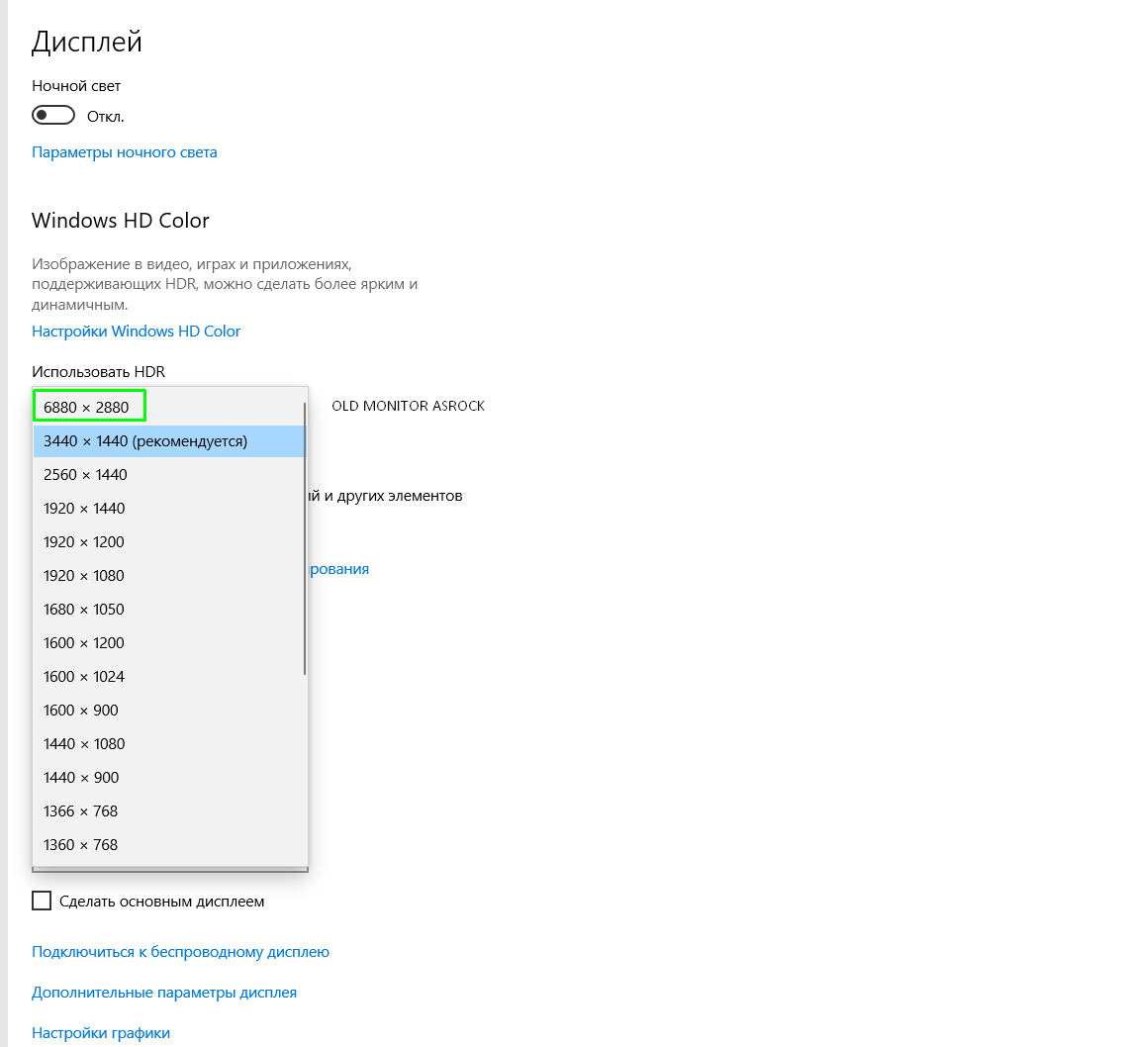Open Настройки Windows HD Color link
Image resolution: width=1130 pixels, height=1047 pixels.
point(137,332)
